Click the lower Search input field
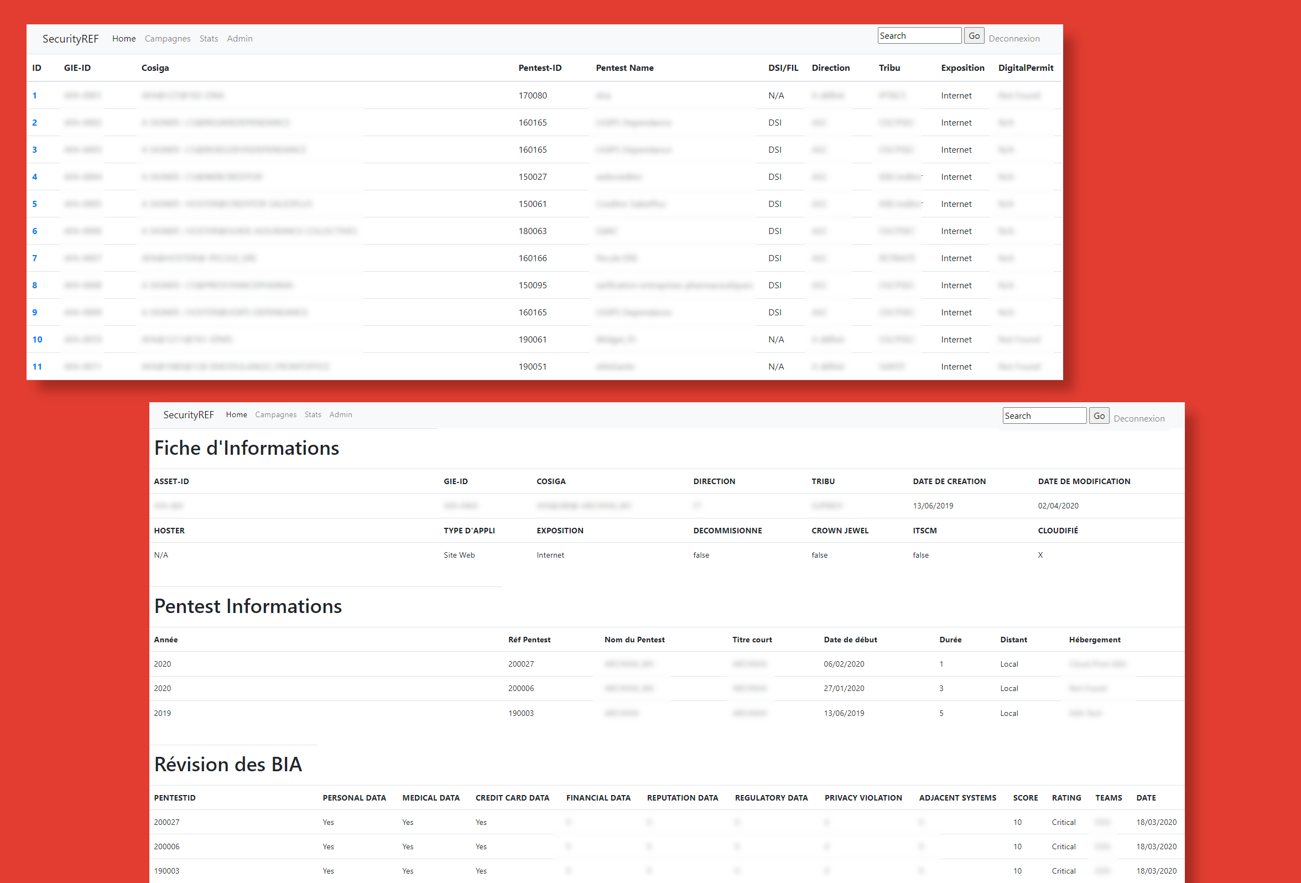This screenshot has height=883, width=1301. (x=1044, y=416)
